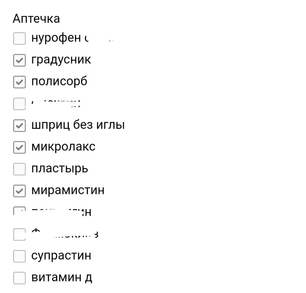Click the Аптечка list title
The height and width of the screenshot is (293, 306).
pyautogui.click(x=36, y=19)
